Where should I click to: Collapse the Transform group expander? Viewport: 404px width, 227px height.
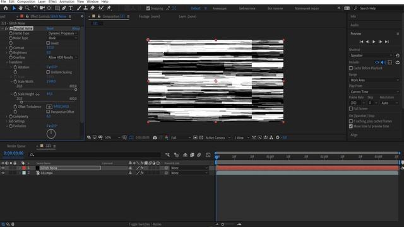7,62
